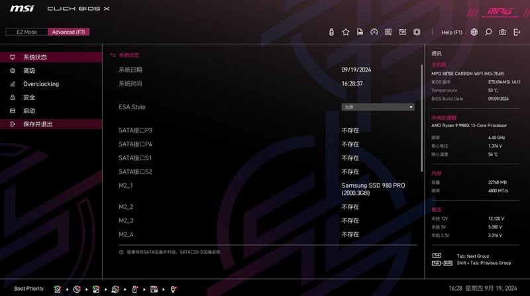Viewport: 530px width, 296px height.
Task: Open the M-Flash USB drive icon
Action: click(x=331, y=32)
